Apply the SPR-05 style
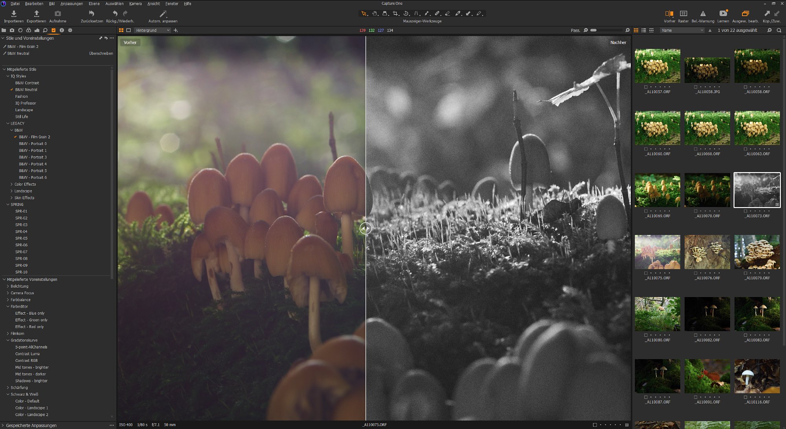The height and width of the screenshot is (429, 786). 21,238
